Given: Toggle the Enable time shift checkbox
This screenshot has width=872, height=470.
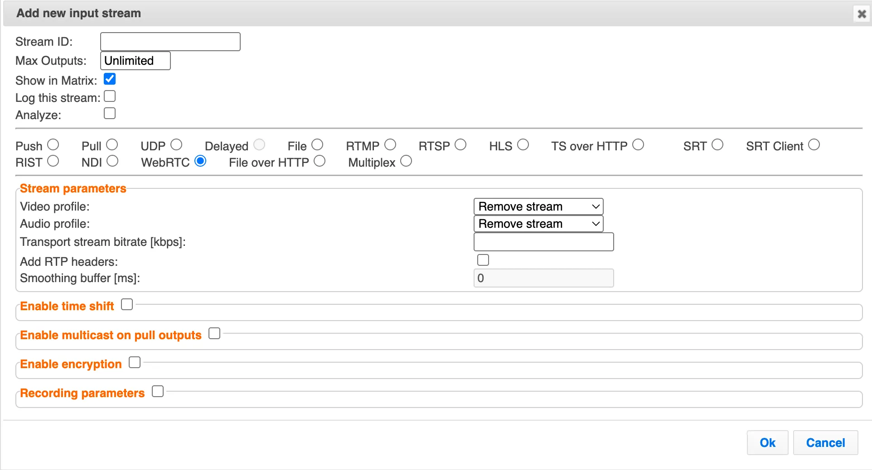Looking at the screenshot, I should (x=127, y=305).
